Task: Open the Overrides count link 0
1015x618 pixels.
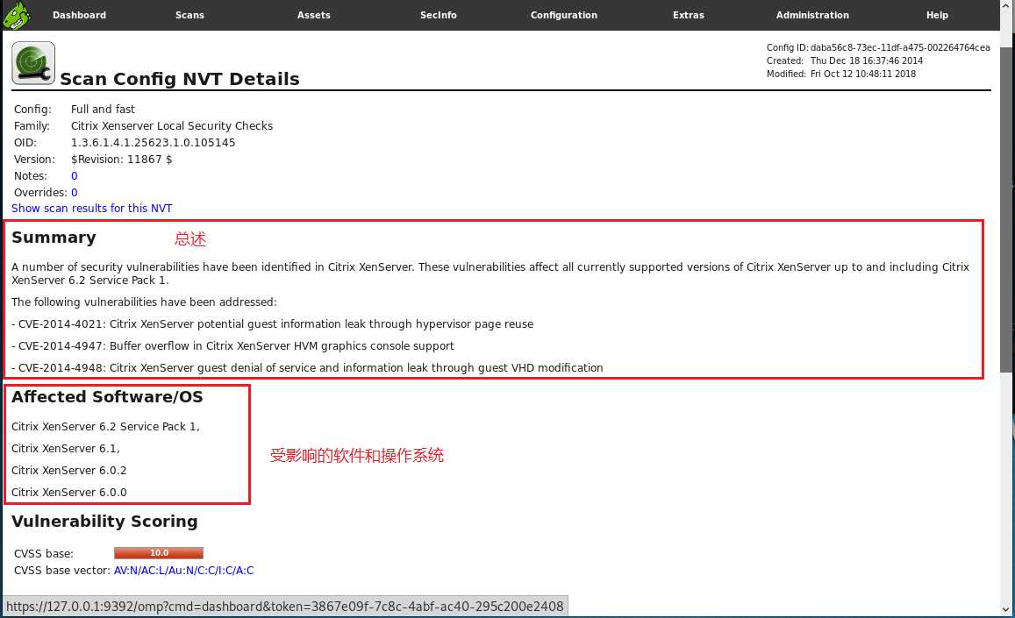Action: pyautogui.click(x=75, y=193)
